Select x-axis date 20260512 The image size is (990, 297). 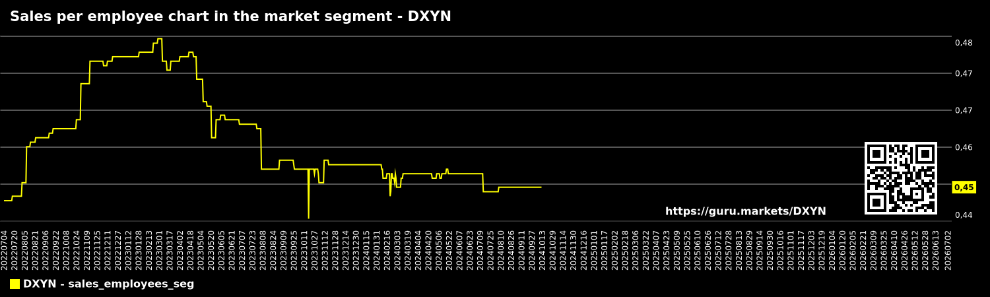click(916, 249)
